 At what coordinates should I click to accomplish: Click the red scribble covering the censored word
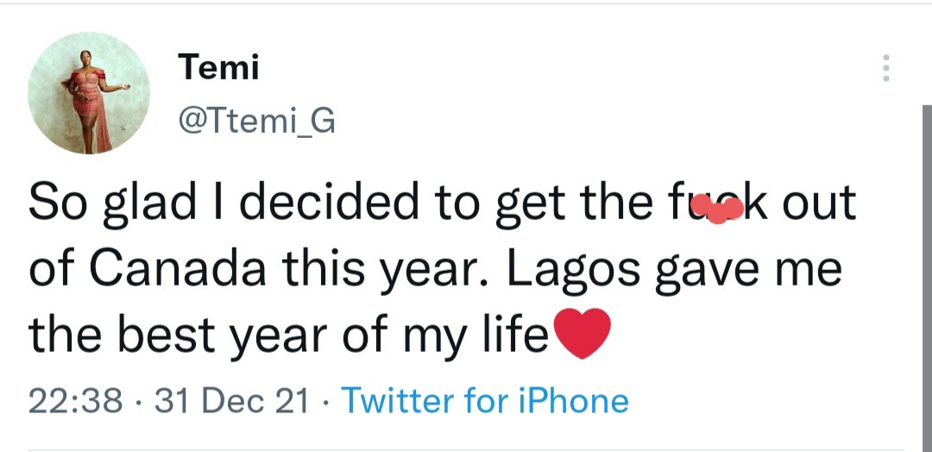coord(718,208)
